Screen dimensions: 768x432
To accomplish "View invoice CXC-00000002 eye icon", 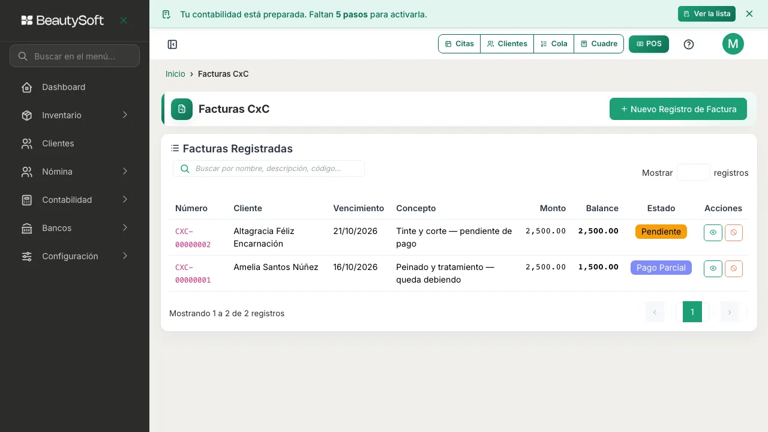I will tap(713, 232).
